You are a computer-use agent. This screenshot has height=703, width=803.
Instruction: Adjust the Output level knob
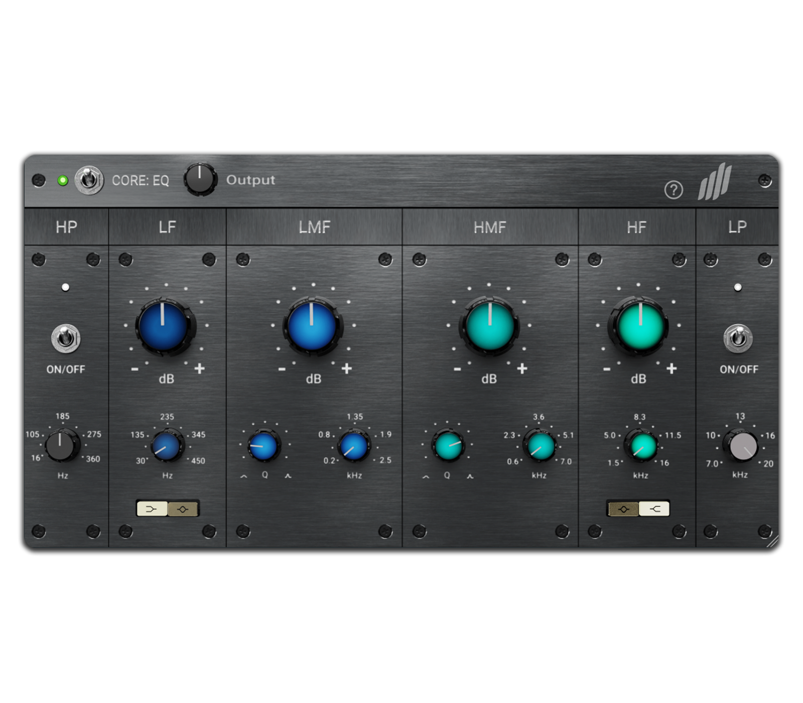[201, 180]
